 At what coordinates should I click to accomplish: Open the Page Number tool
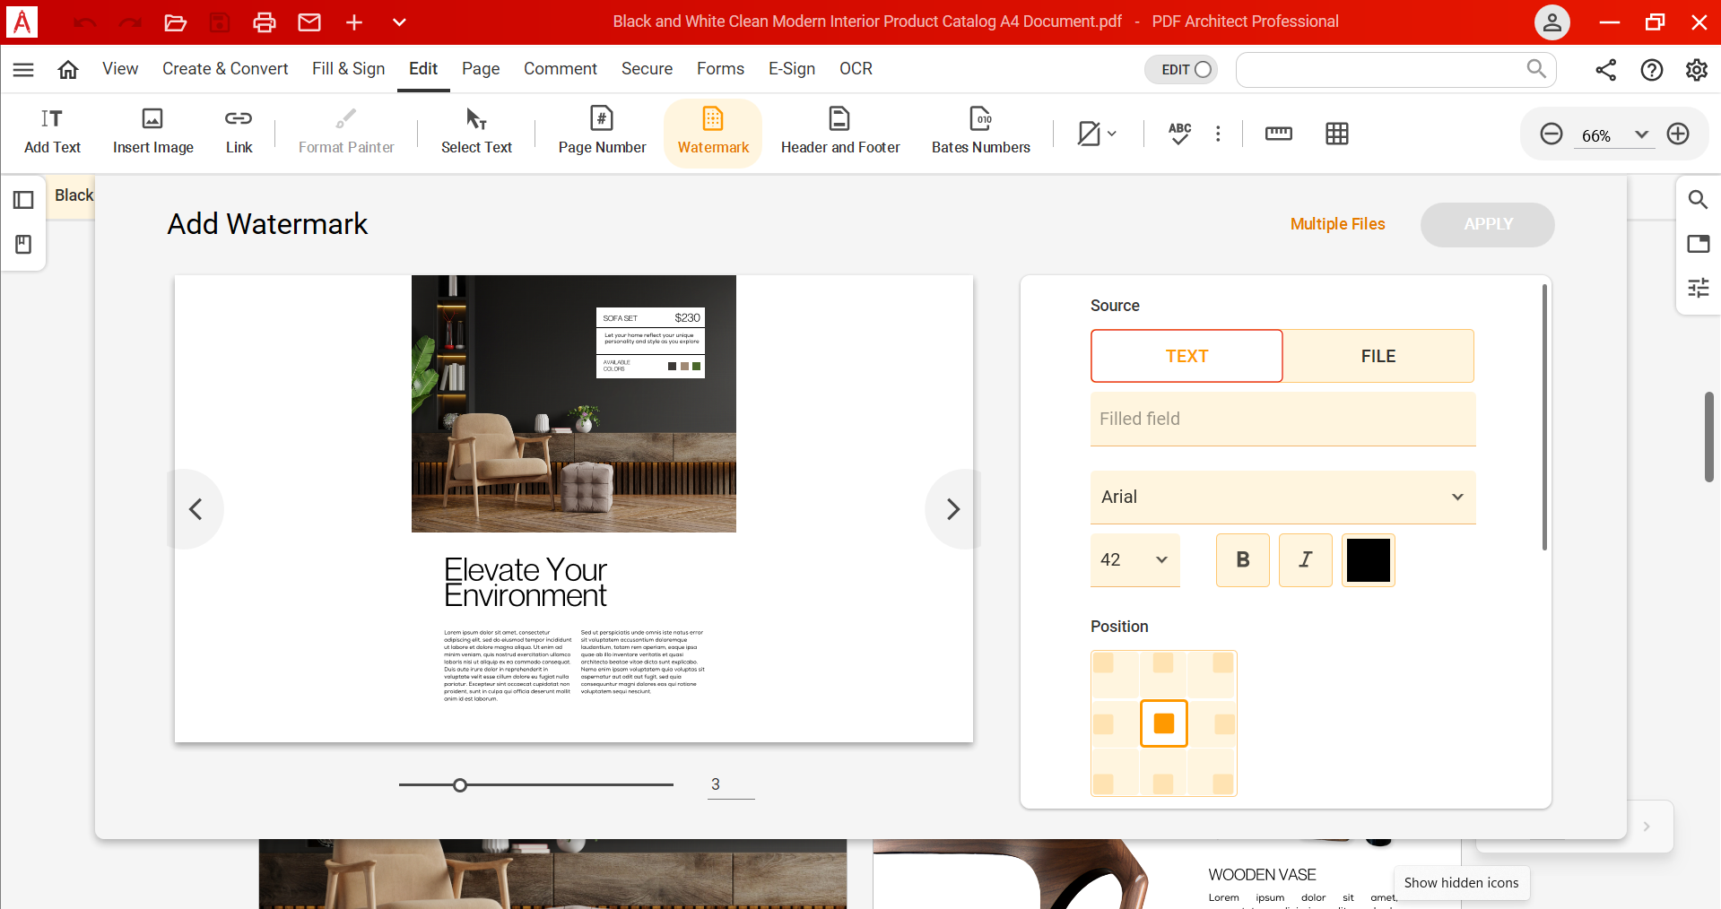point(601,130)
